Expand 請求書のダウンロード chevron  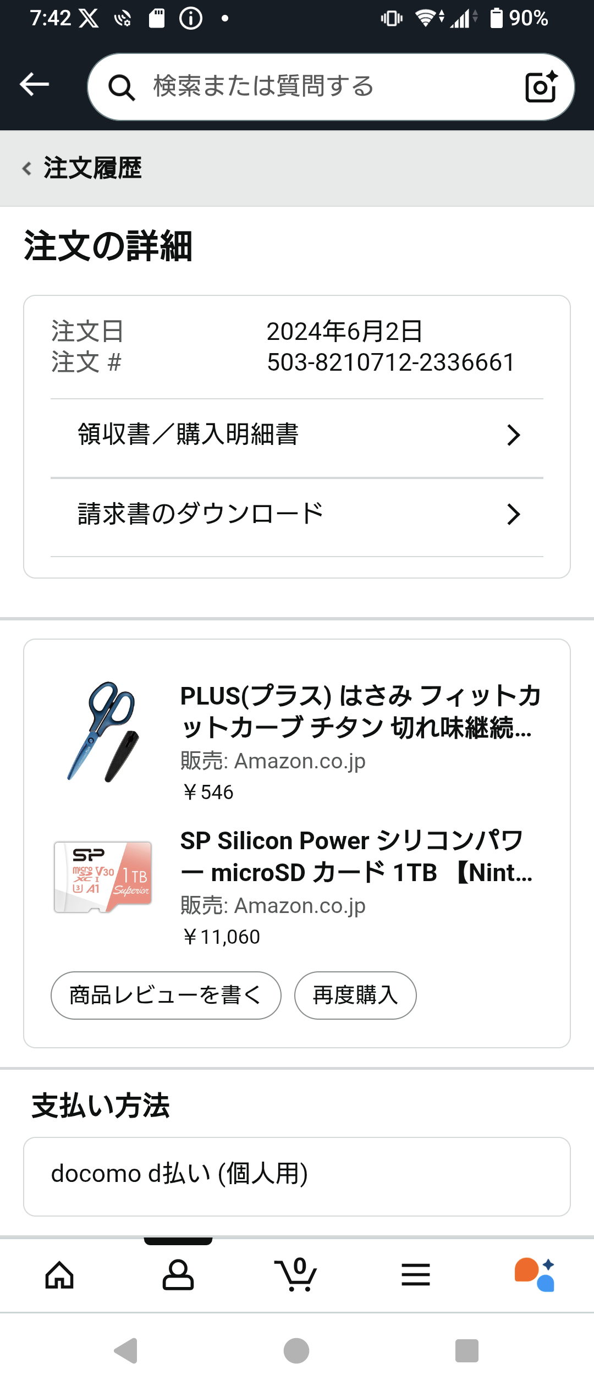coord(513,514)
